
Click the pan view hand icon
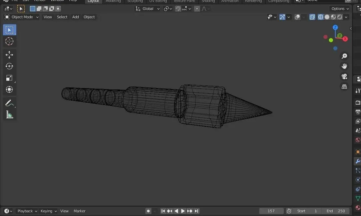coord(344,66)
